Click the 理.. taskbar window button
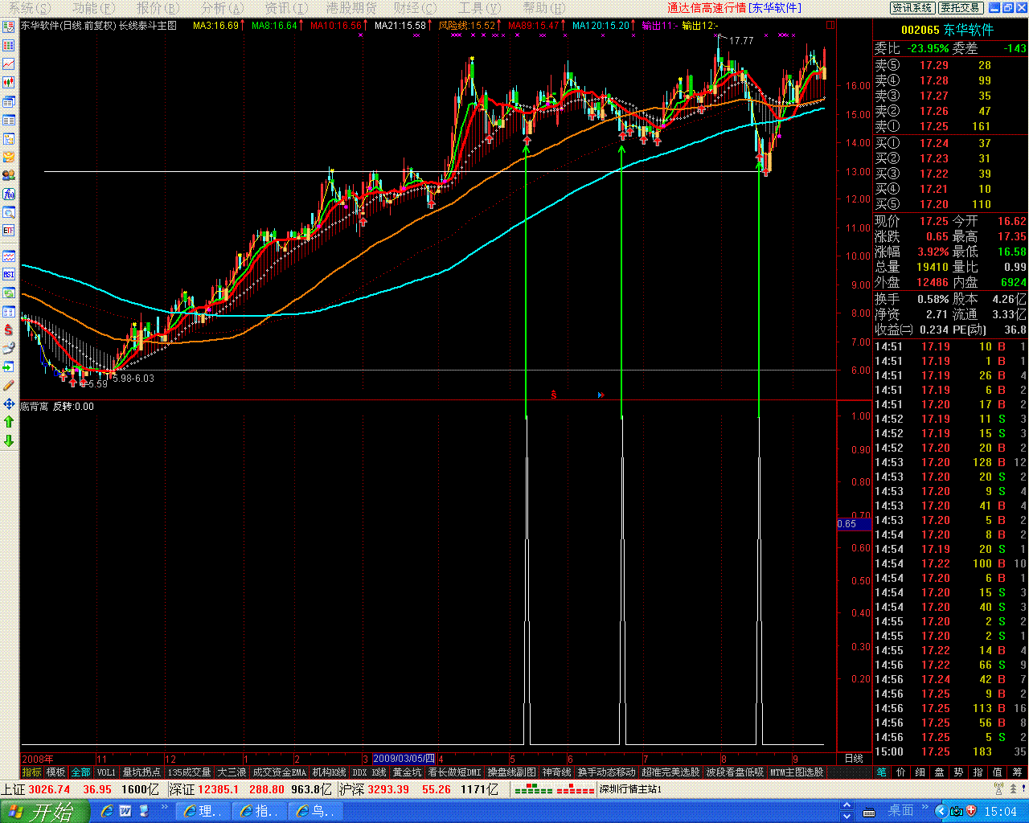 pos(204,812)
